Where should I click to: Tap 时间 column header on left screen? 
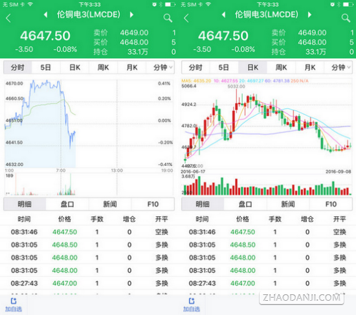(25, 219)
